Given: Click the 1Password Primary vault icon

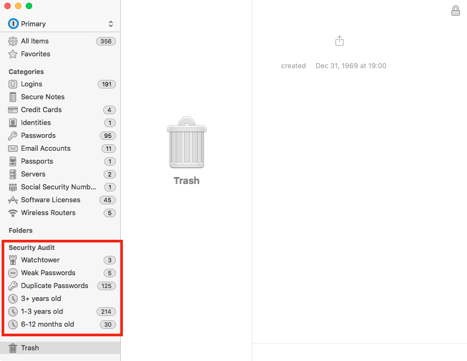Looking at the screenshot, I should click(13, 24).
